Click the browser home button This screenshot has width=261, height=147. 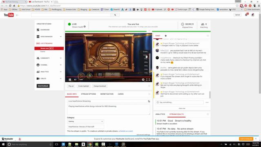14,6
